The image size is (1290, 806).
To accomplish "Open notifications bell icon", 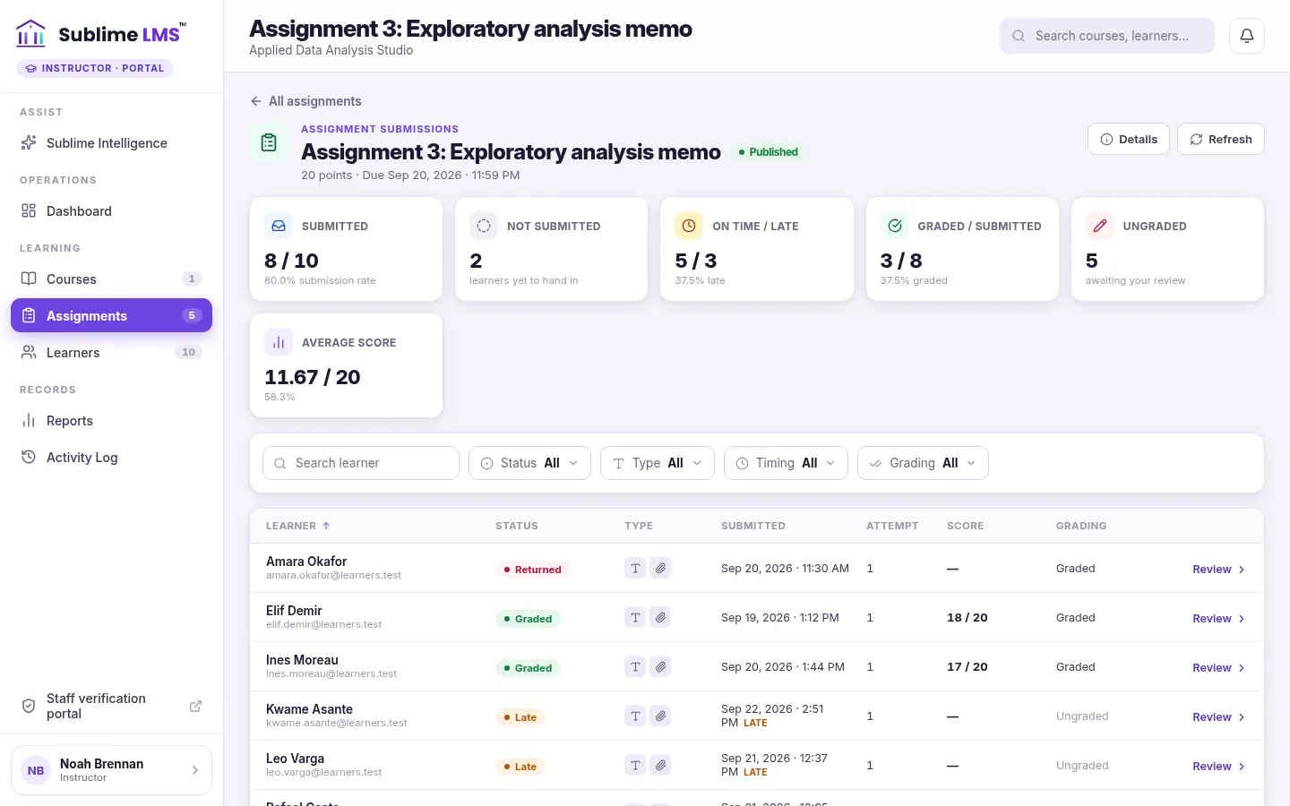I will coord(1246,36).
